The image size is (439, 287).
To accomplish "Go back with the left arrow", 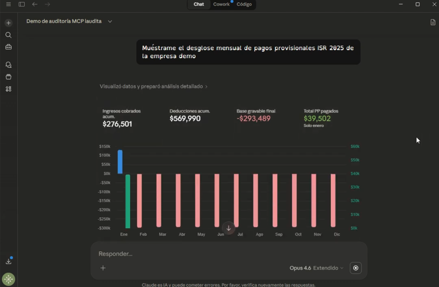I will 35,4.
